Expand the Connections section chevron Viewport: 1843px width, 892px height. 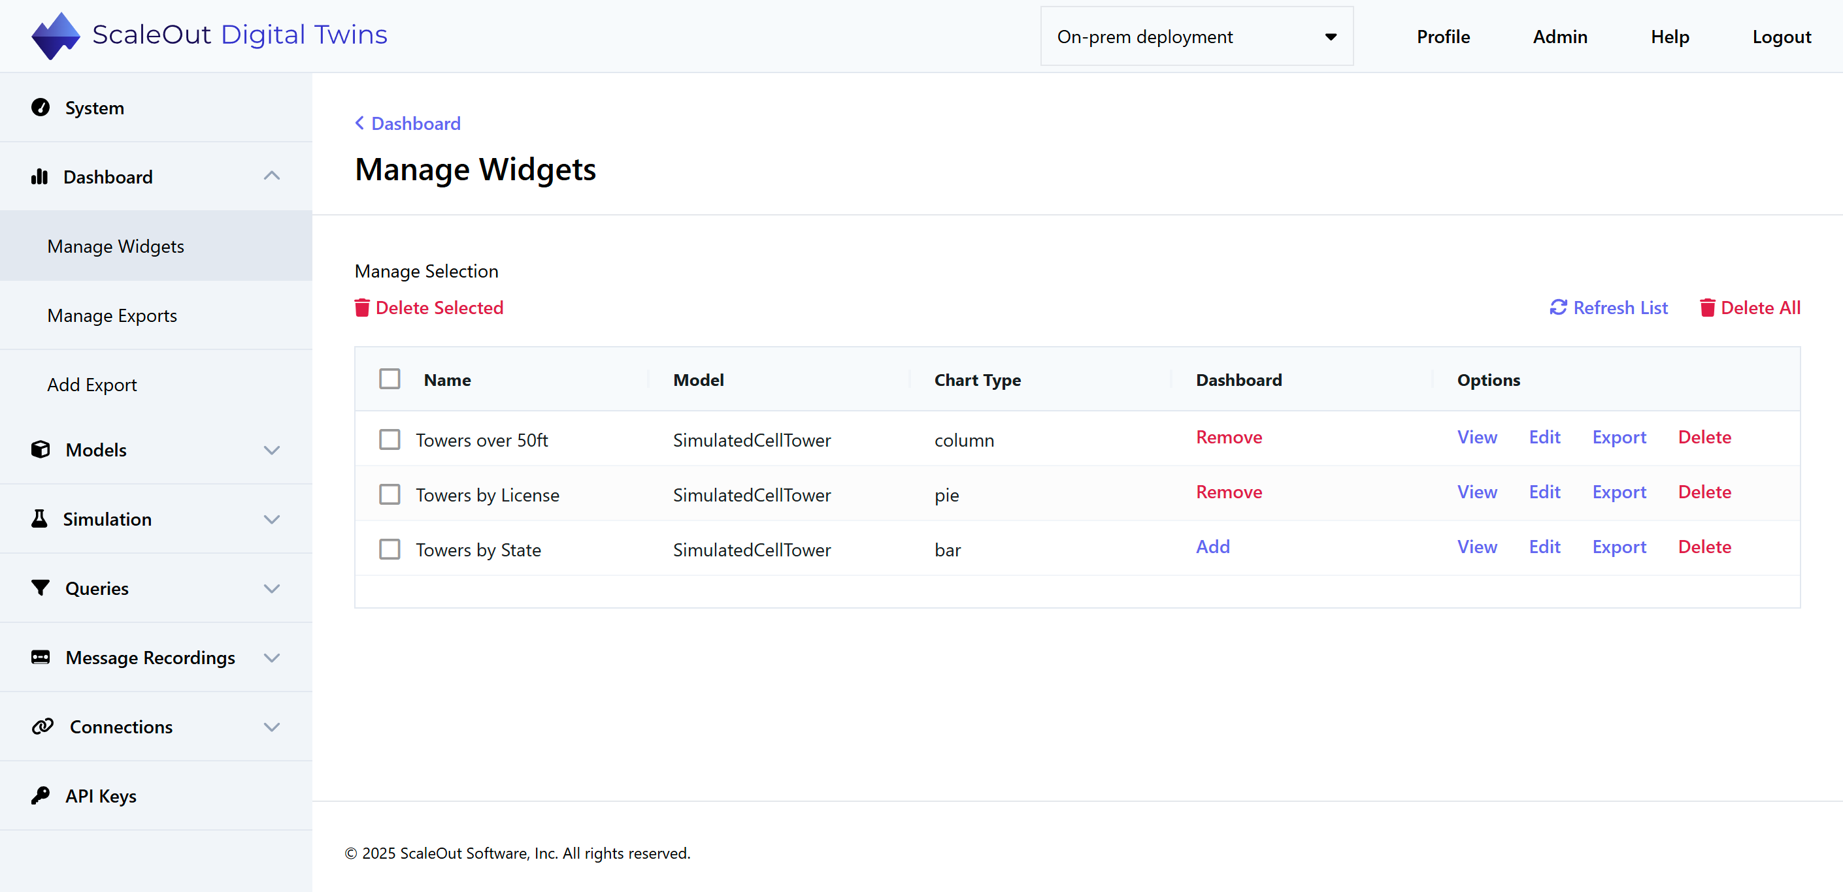click(x=271, y=727)
